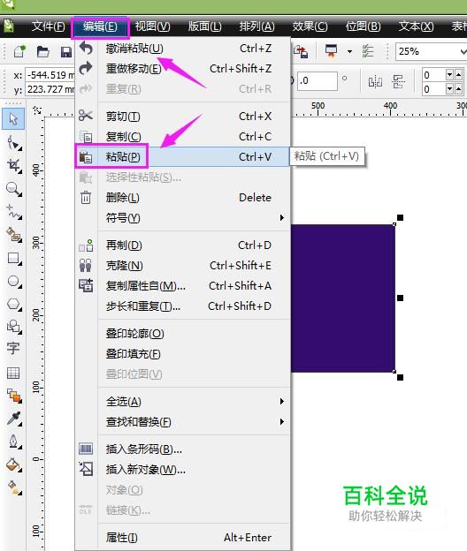Click the ruler origin corner icon
This screenshot has width=467, height=551.
(x=36, y=110)
